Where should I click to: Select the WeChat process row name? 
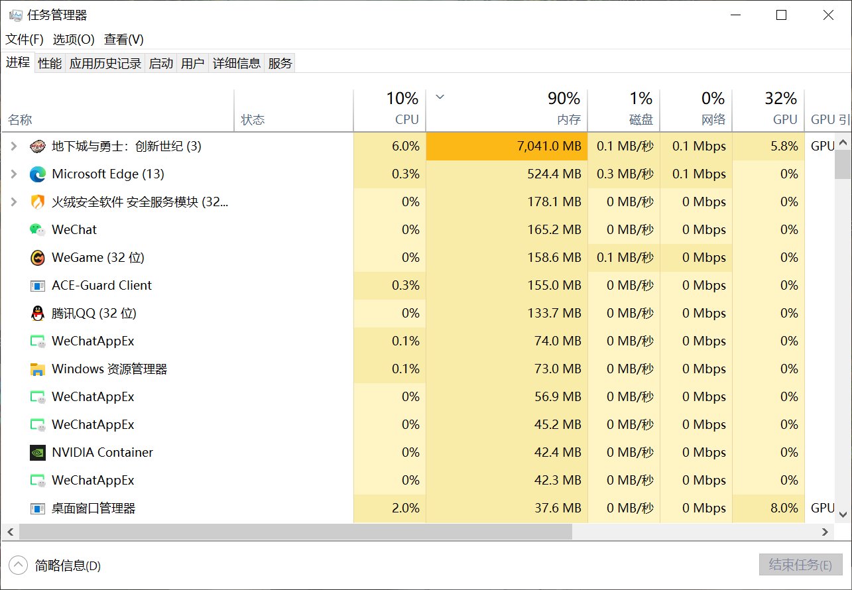click(74, 230)
